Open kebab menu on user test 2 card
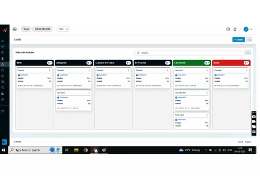The width and height of the screenshot is (260, 195). 89,93
